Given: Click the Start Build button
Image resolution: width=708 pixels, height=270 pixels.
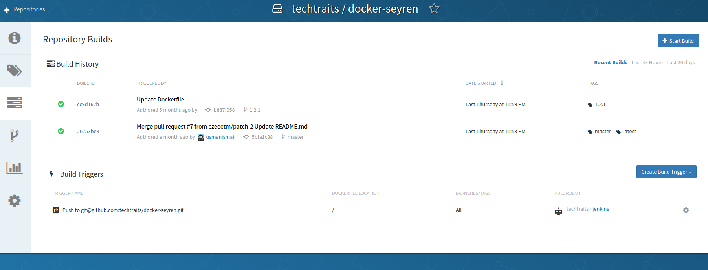Looking at the screenshot, I should tap(678, 41).
